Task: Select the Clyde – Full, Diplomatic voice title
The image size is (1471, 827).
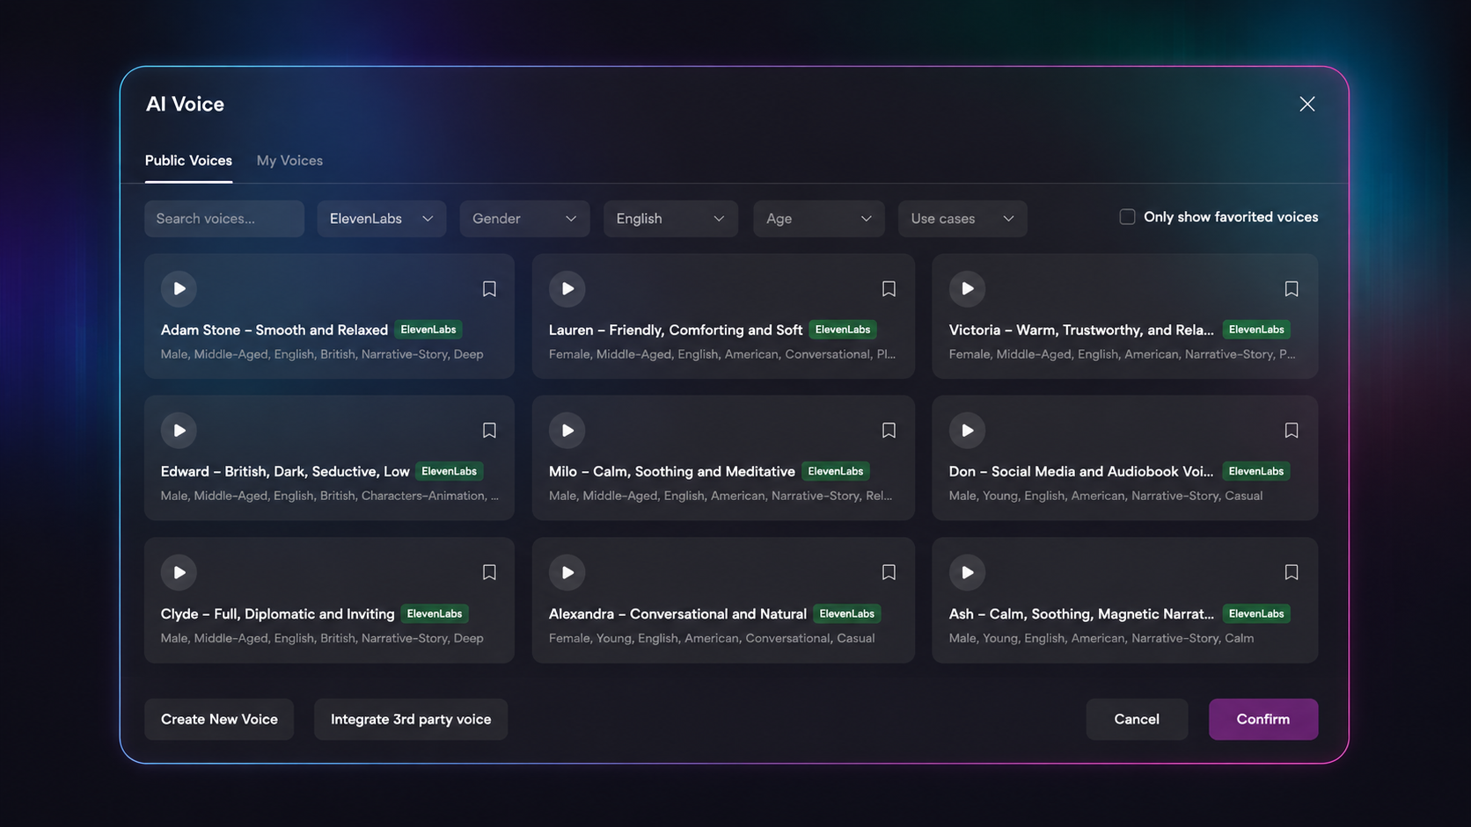Action: click(x=278, y=614)
